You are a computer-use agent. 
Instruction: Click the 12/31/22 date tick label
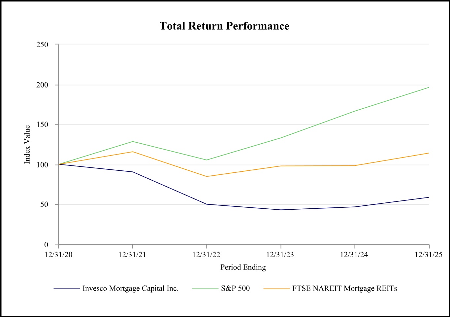(x=206, y=255)
